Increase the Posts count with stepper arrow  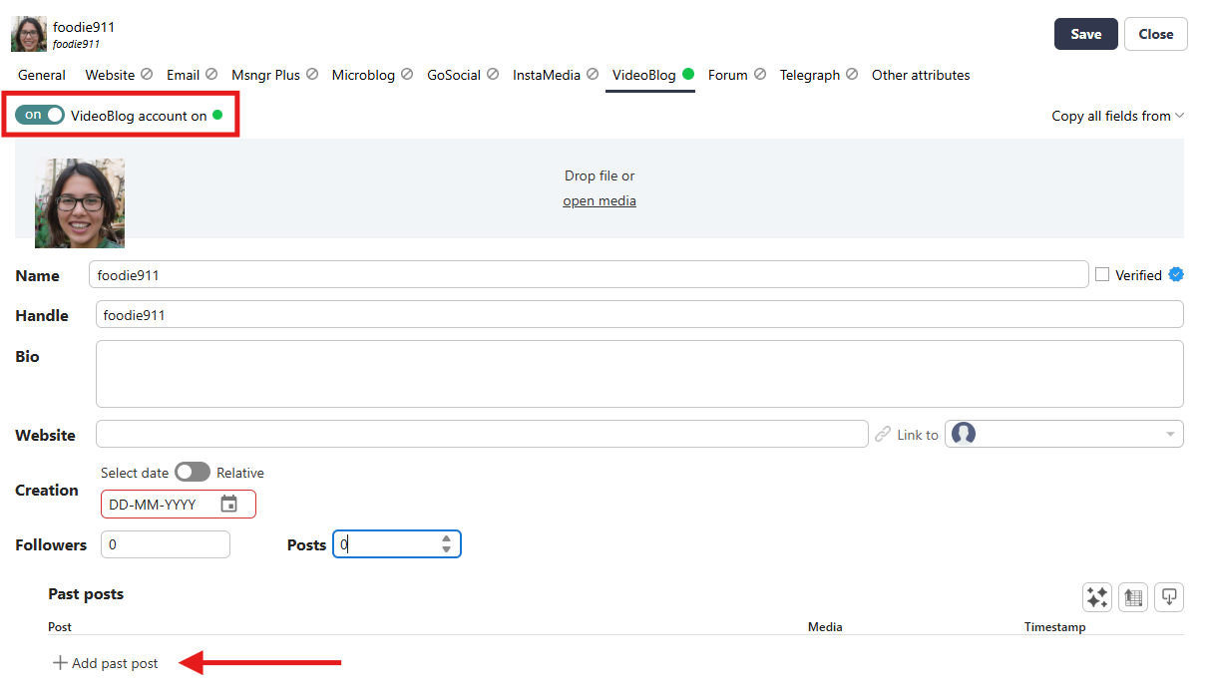coord(447,538)
